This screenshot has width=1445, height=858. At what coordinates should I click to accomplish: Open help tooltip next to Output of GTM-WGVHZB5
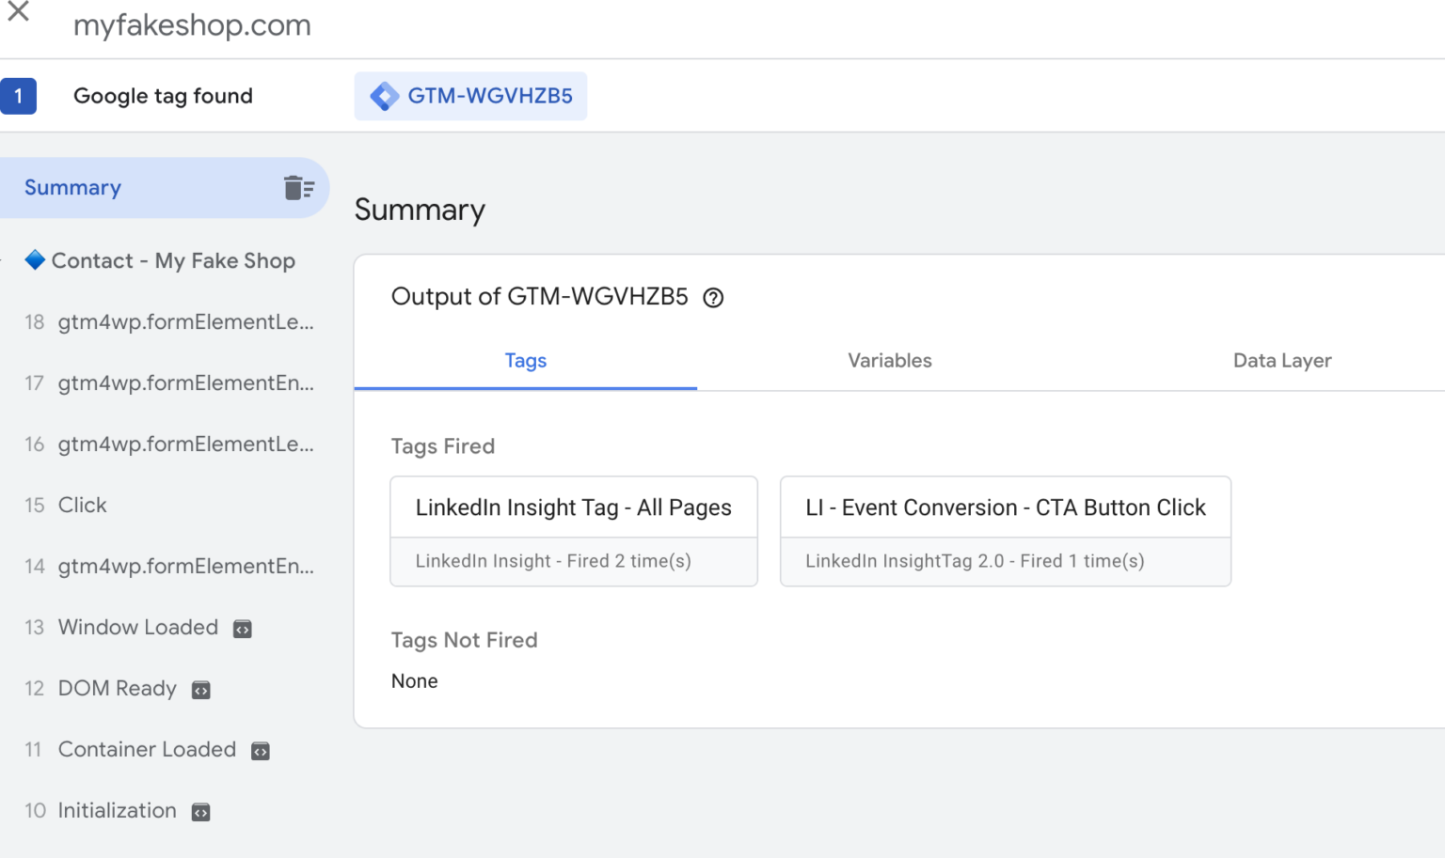713,297
